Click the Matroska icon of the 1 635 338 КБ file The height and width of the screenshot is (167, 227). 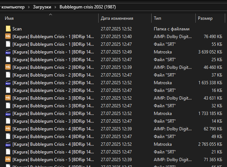[x=8, y=82]
